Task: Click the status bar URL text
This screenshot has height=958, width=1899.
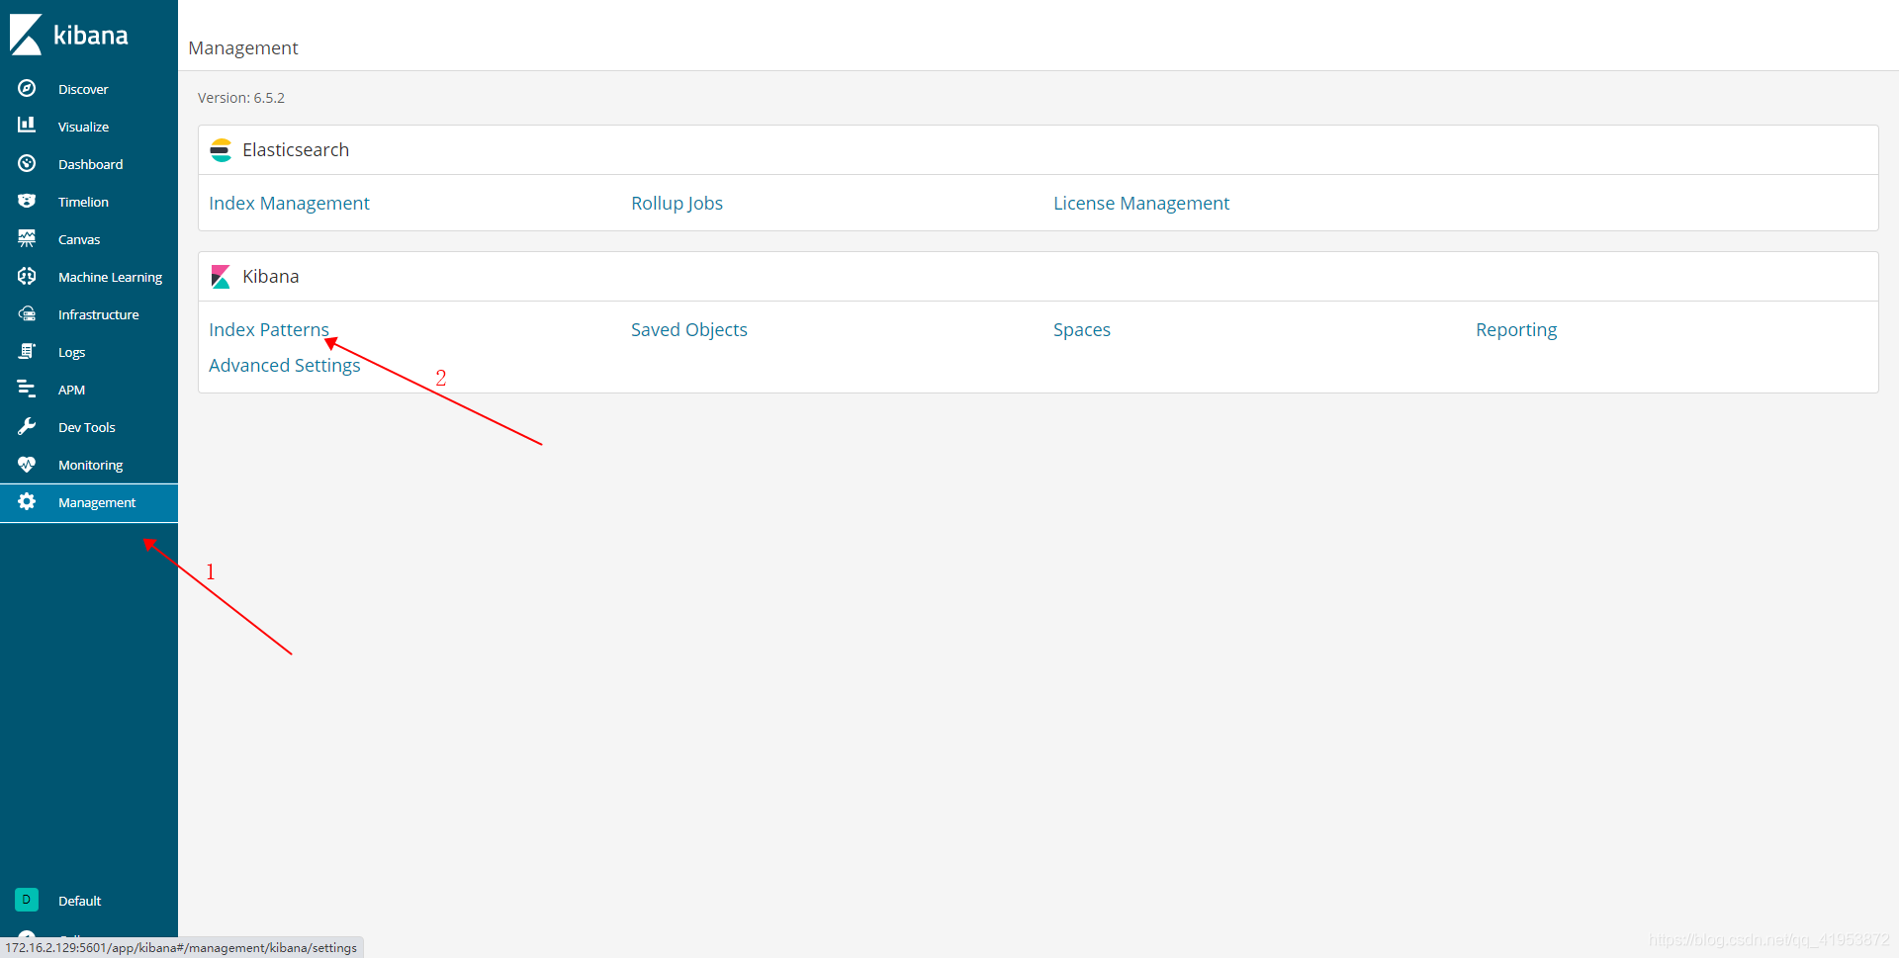Action: (181, 947)
